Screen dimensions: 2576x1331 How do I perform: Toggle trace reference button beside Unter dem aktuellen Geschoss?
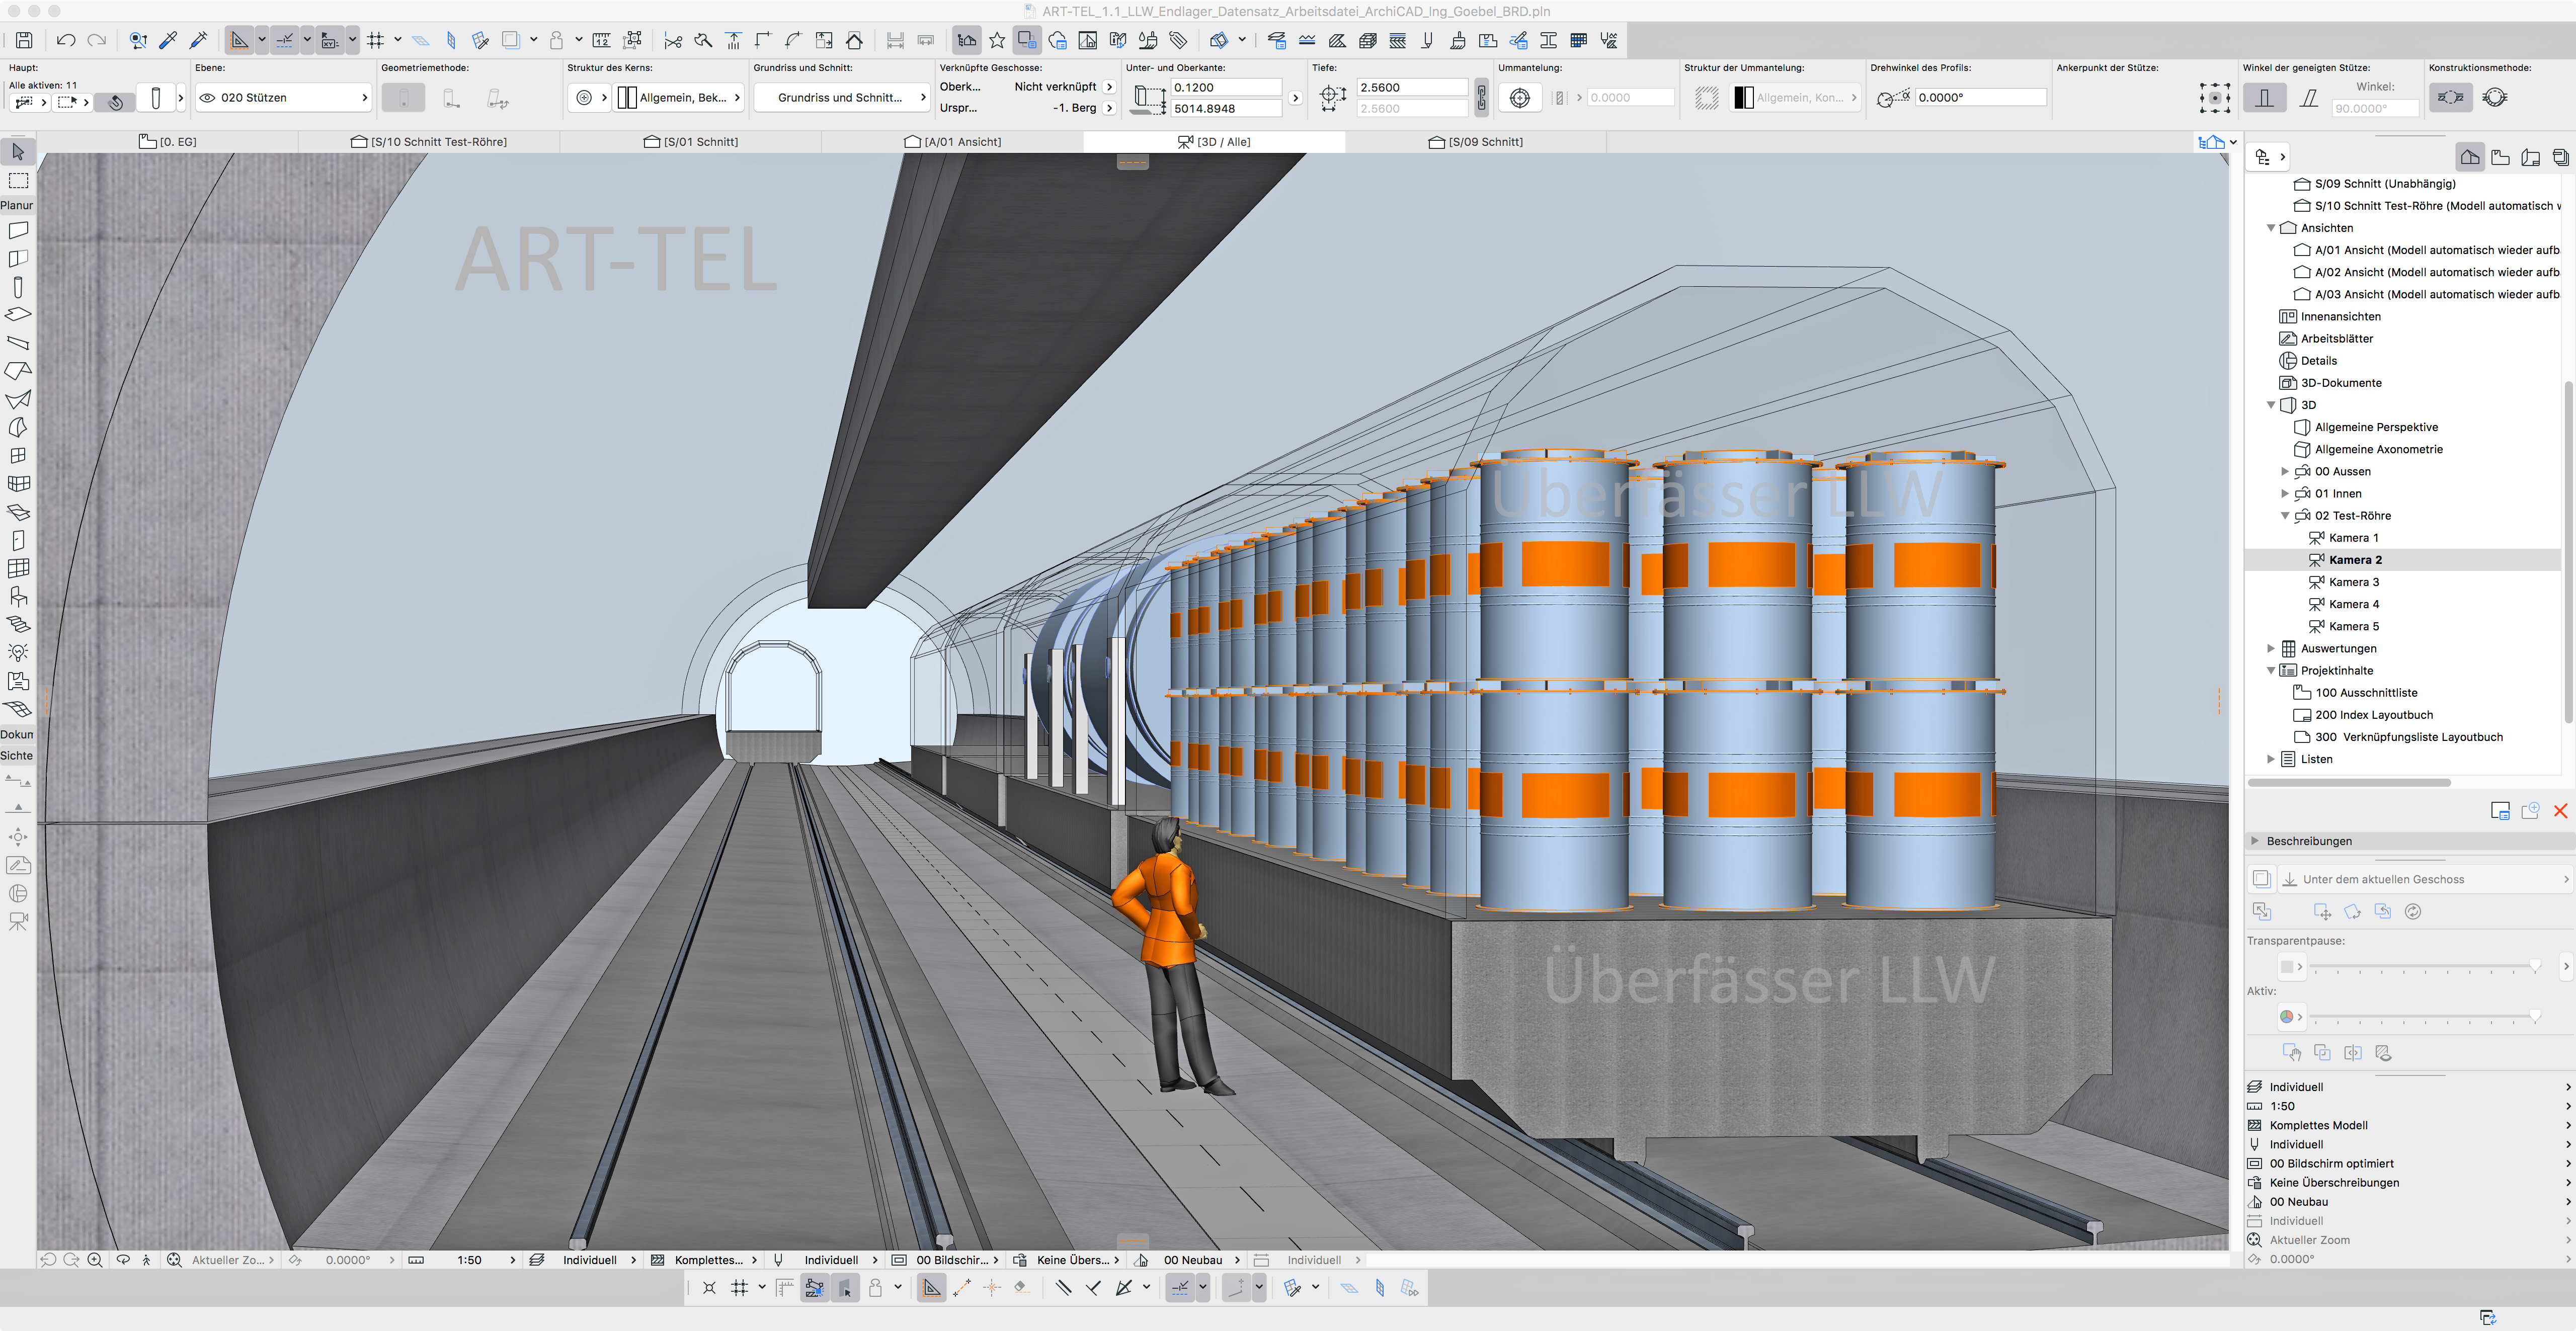coord(2261,879)
